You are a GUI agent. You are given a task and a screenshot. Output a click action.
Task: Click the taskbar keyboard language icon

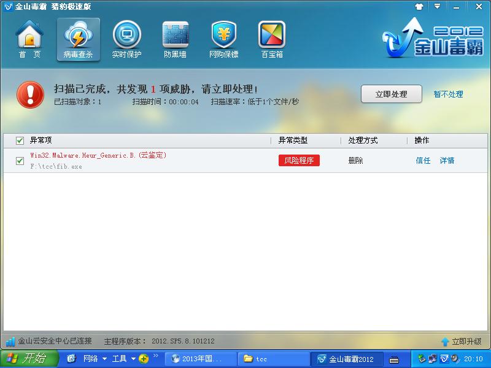[394, 359]
